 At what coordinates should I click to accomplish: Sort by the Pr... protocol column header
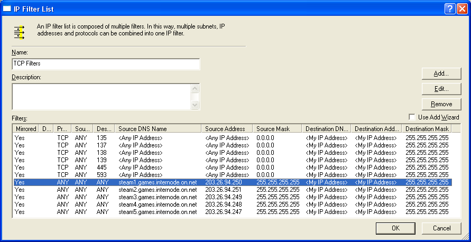[62, 129]
